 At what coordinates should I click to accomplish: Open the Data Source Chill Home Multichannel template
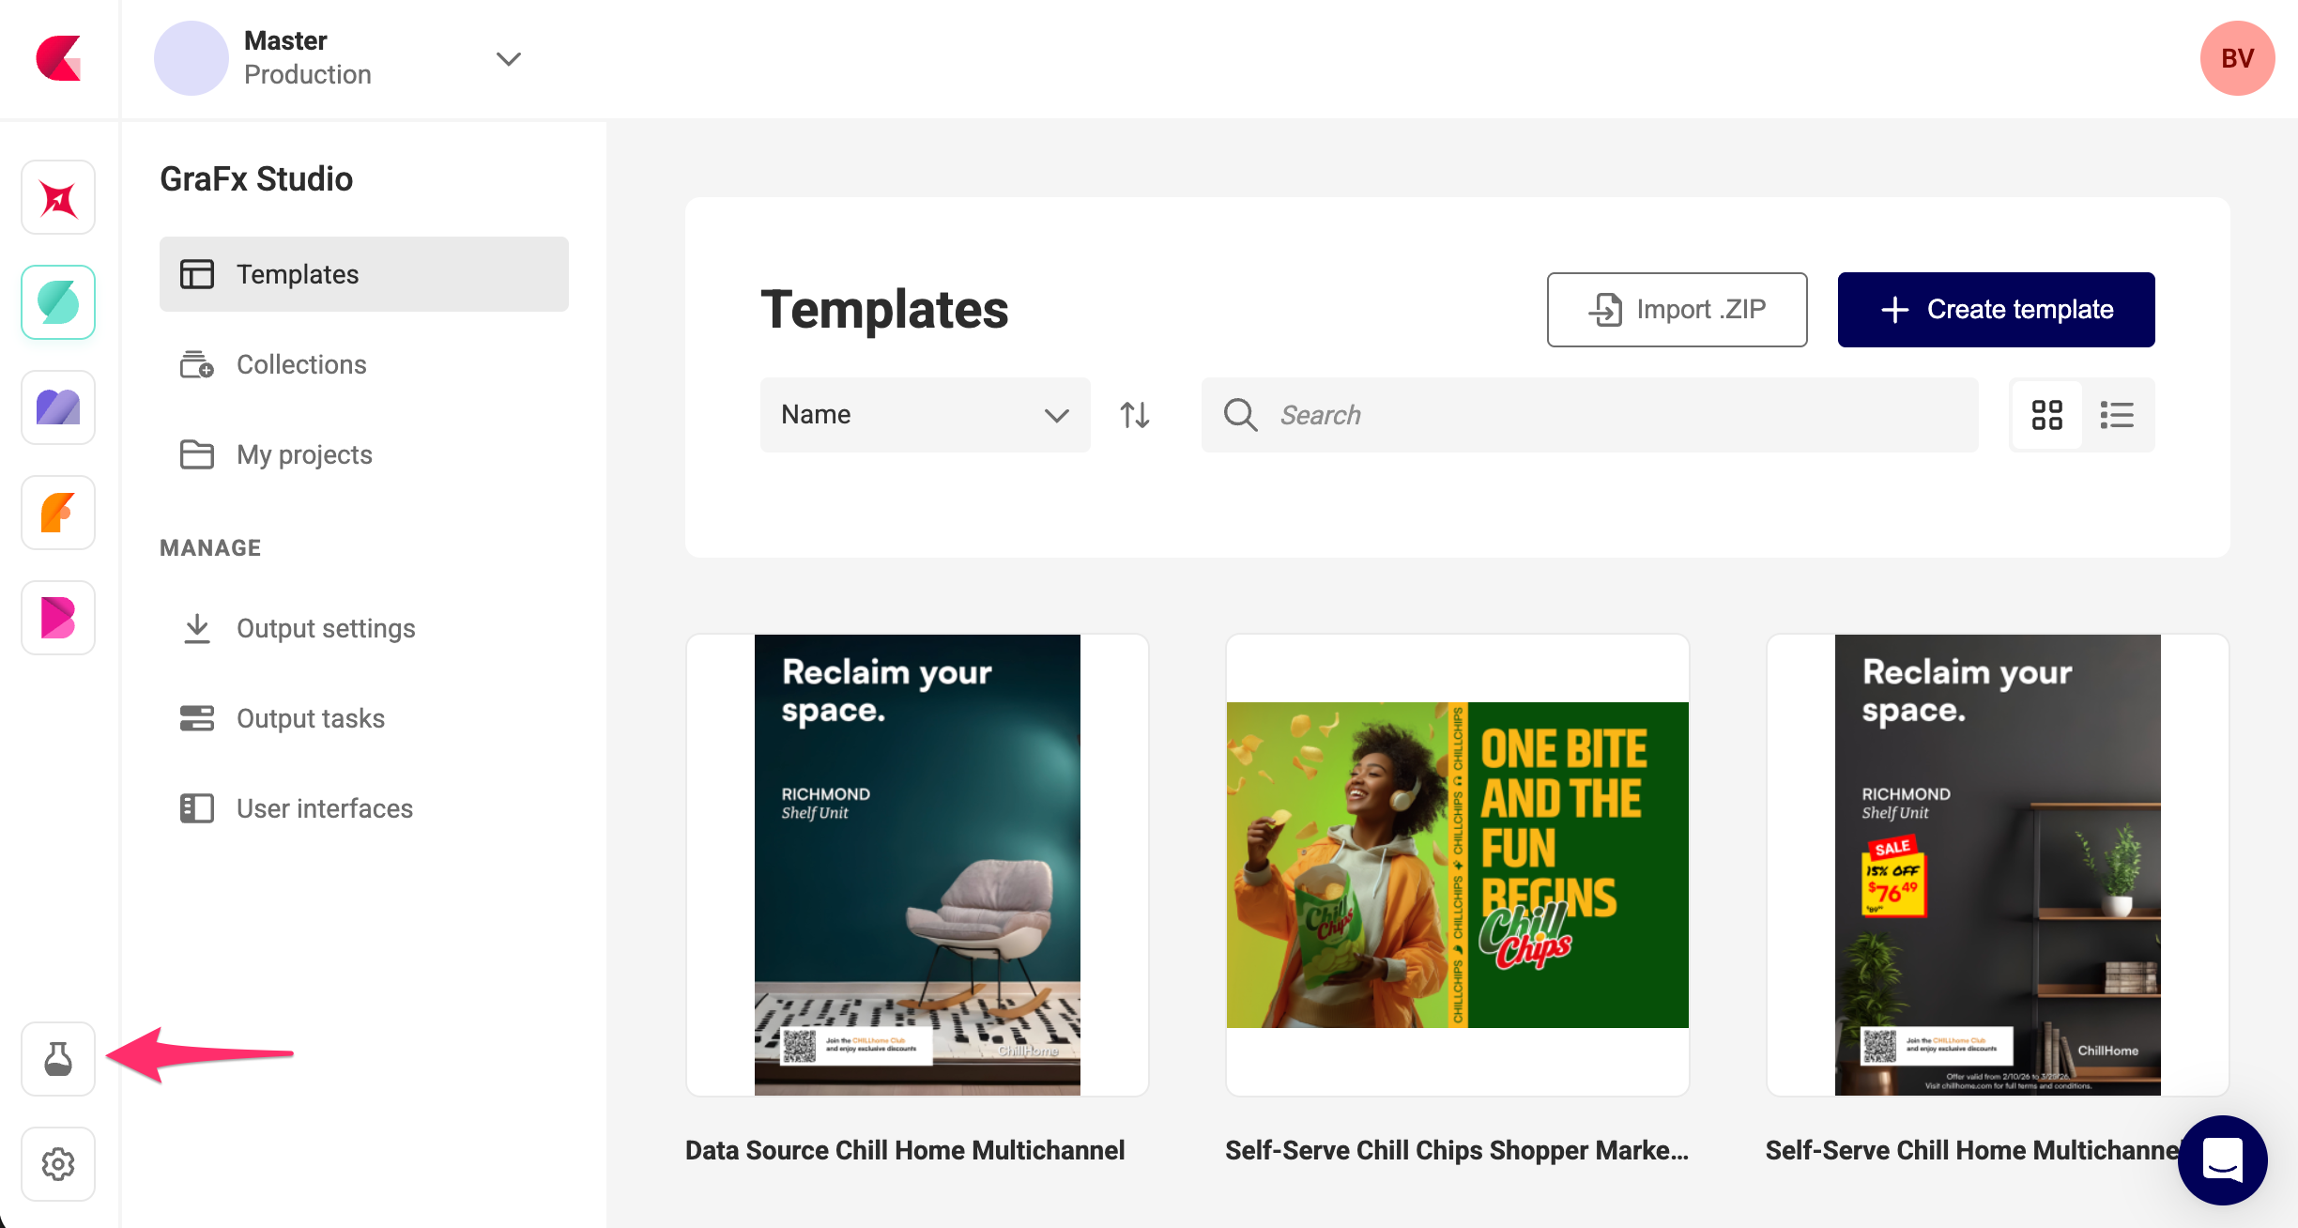click(x=916, y=864)
